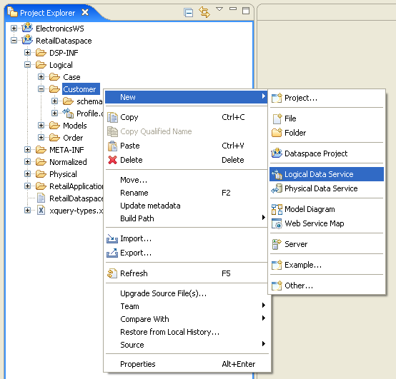The image size is (396, 379).
Task: Click the Web Service Map icon
Action: (x=277, y=223)
